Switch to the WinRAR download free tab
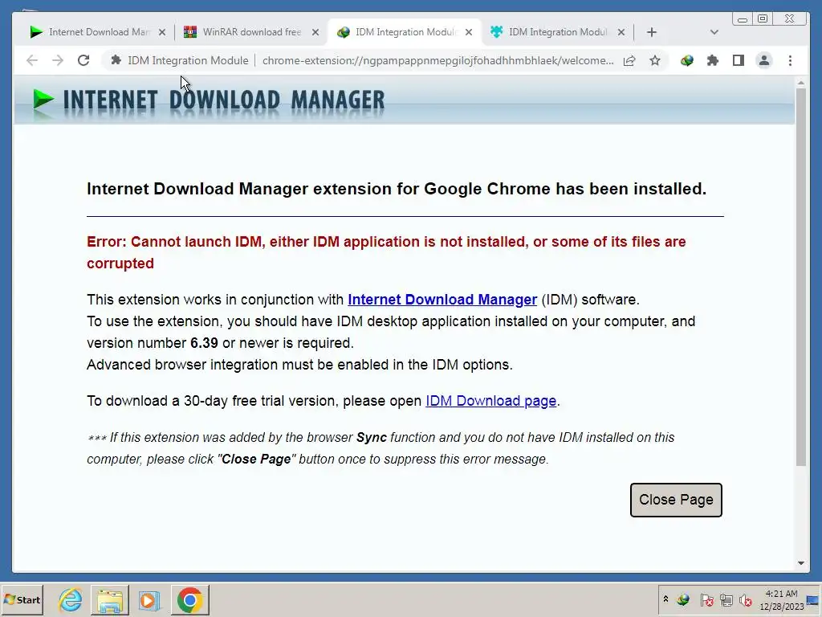 coord(250,32)
